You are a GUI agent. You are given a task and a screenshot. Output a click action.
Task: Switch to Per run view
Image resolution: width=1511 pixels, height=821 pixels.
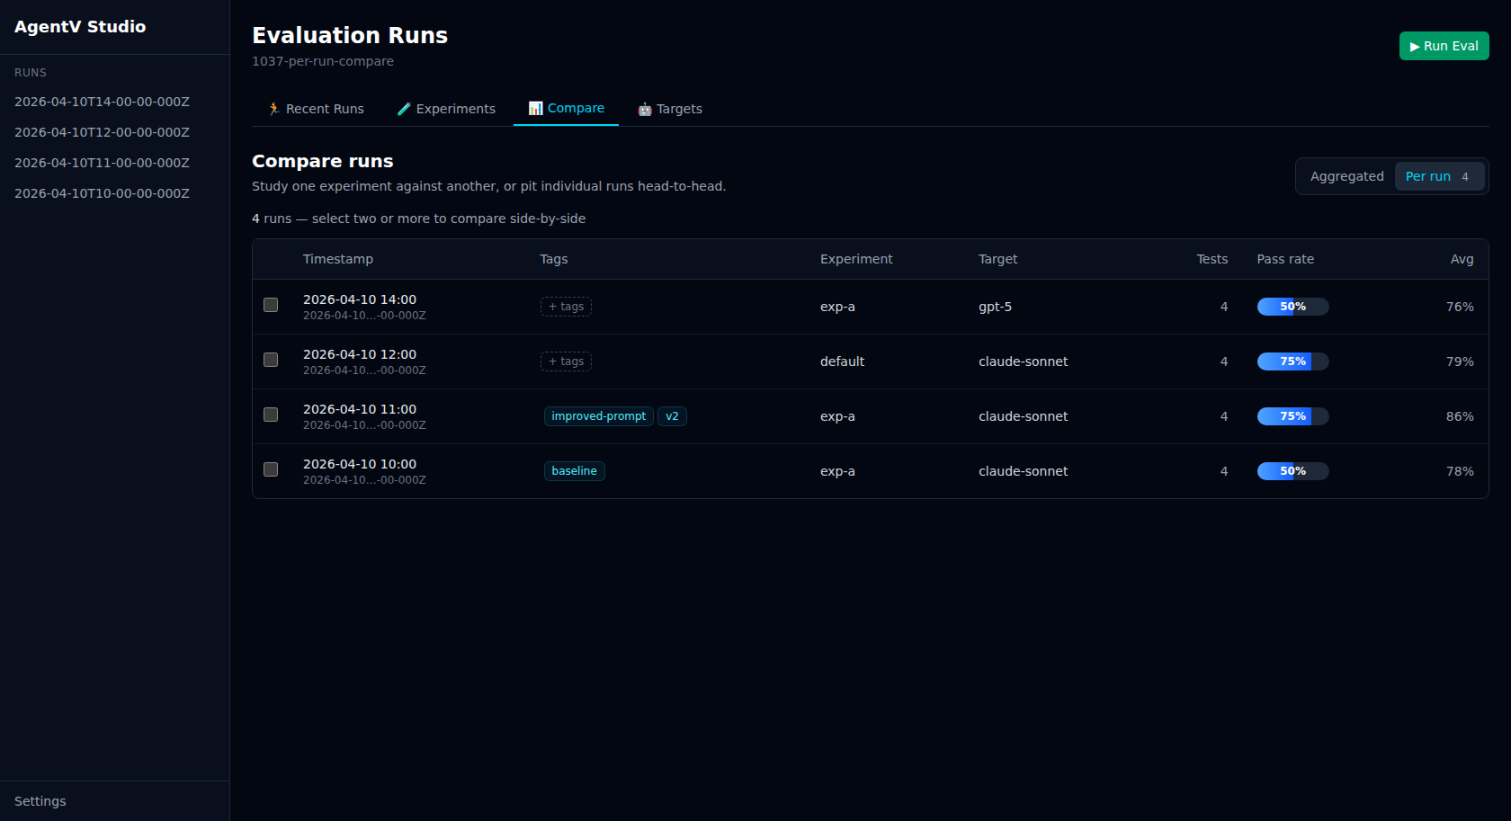(x=1439, y=176)
